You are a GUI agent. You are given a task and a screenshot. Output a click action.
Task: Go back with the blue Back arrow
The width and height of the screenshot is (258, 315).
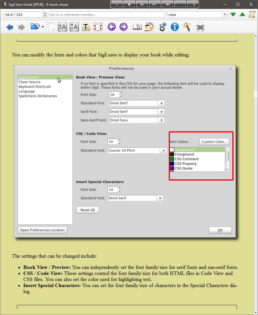click(10, 27)
